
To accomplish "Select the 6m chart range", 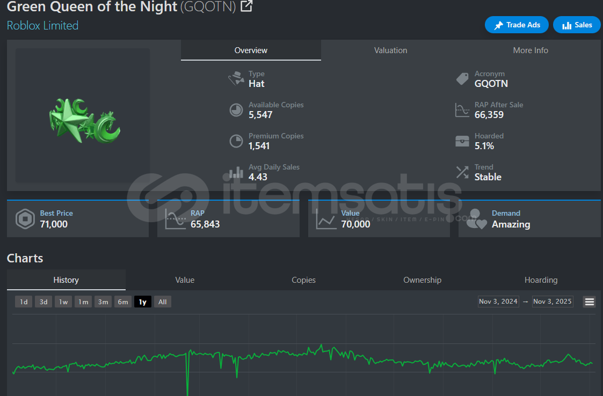I will [x=122, y=302].
